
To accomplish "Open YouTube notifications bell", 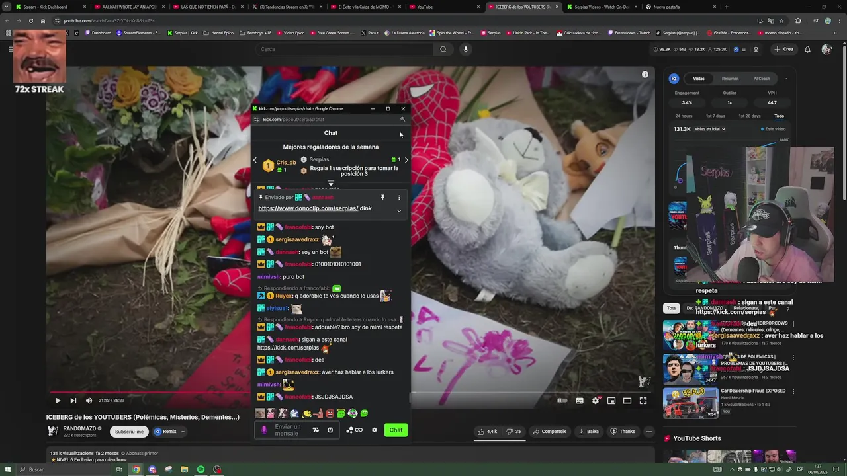I will 807,49.
